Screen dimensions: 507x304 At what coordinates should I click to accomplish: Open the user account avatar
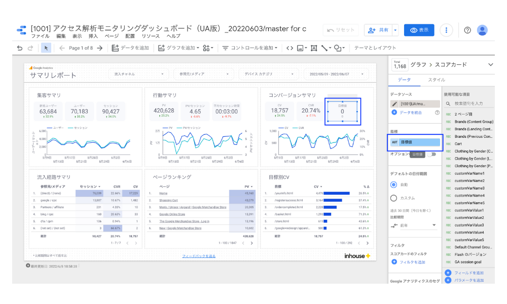(x=482, y=30)
